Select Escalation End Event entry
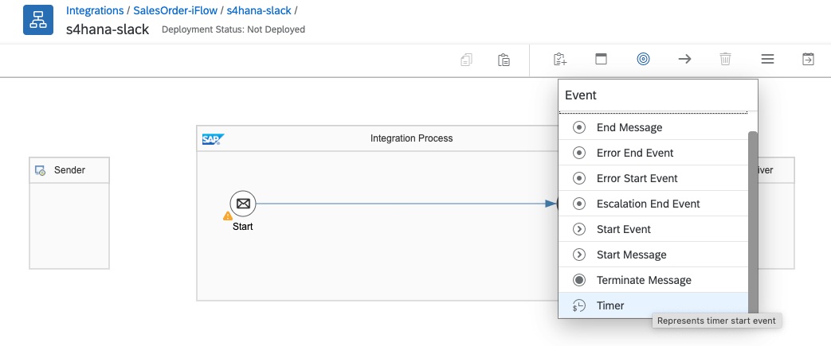 [653, 204]
